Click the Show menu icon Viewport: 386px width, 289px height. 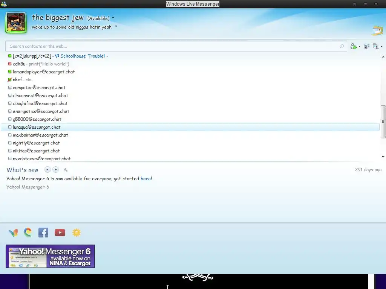[x=376, y=46]
